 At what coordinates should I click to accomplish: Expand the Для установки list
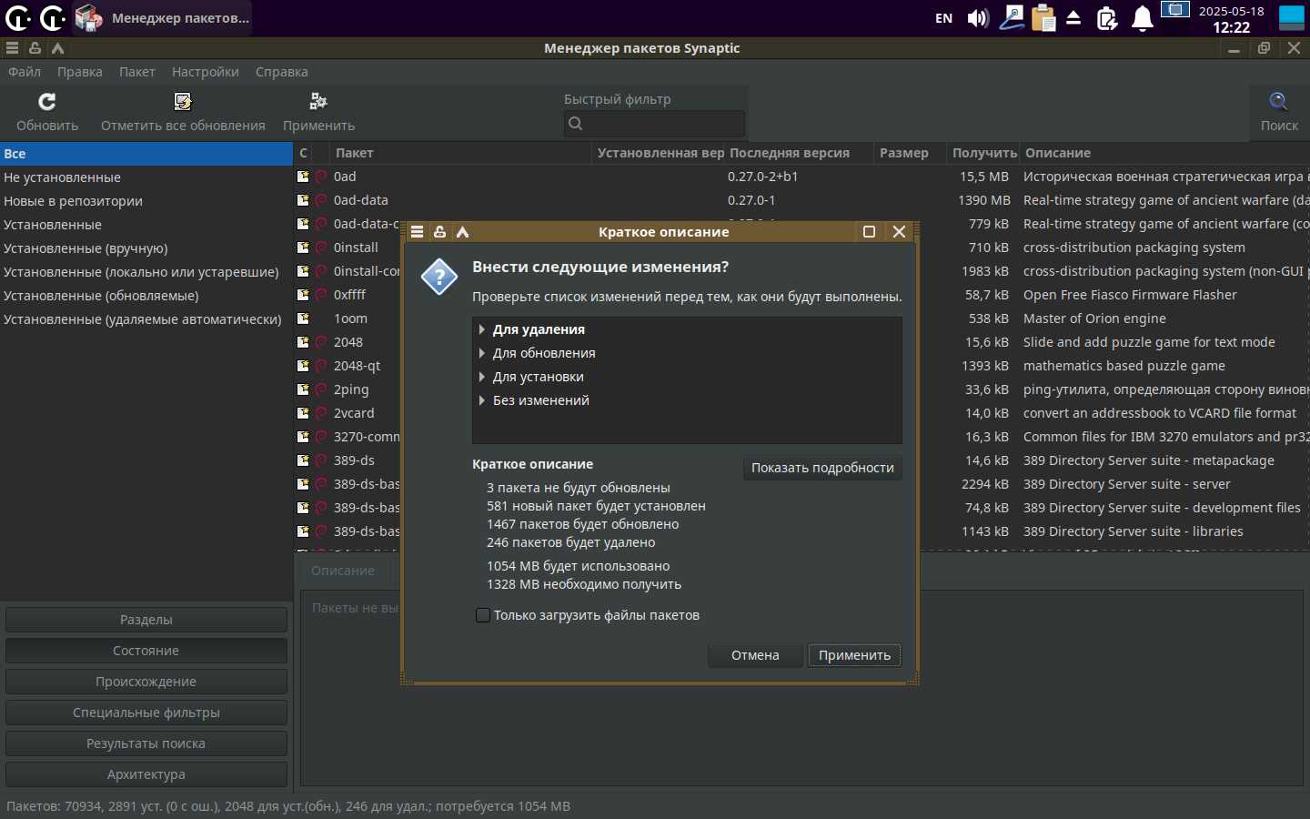[x=482, y=377]
